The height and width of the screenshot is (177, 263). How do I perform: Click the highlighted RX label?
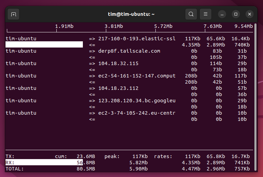pyautogui.click(x=10, y=163)
